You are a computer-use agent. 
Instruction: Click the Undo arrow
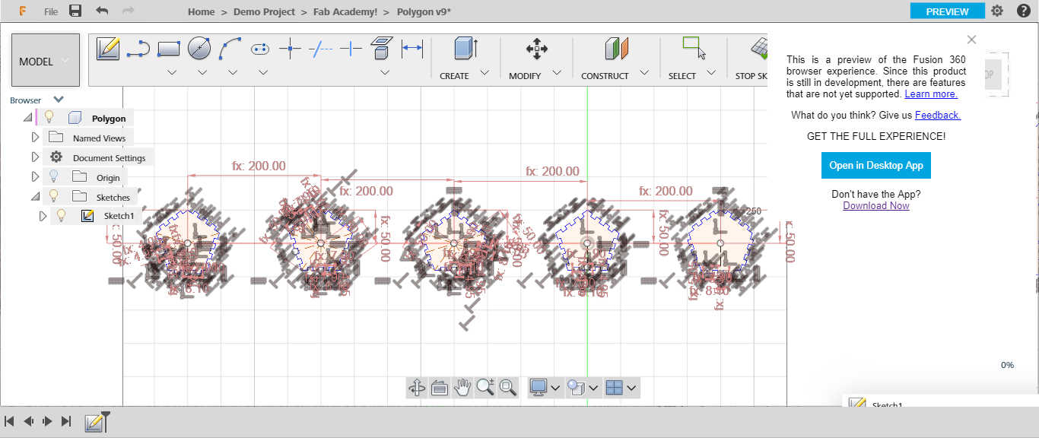tap(102, 11)
